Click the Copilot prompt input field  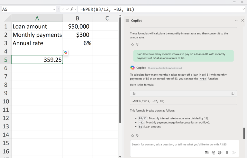184,148
